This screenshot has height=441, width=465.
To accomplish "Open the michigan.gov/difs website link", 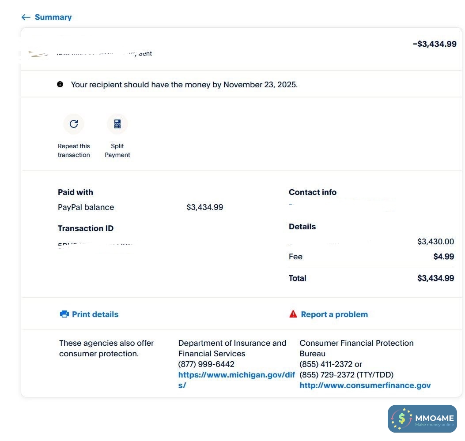I will (236, 375).
